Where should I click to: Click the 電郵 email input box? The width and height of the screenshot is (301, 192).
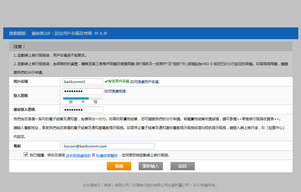(108, 146)
